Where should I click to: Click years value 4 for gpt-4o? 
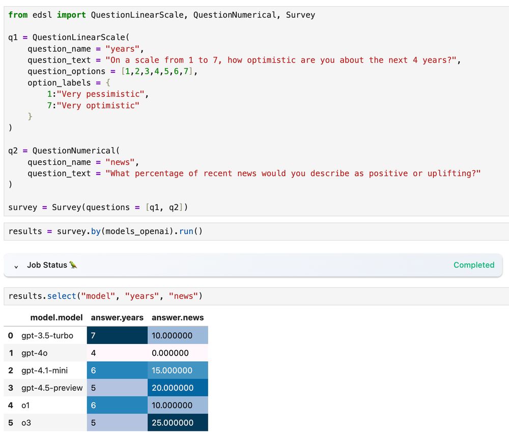[x=117, y=353]
